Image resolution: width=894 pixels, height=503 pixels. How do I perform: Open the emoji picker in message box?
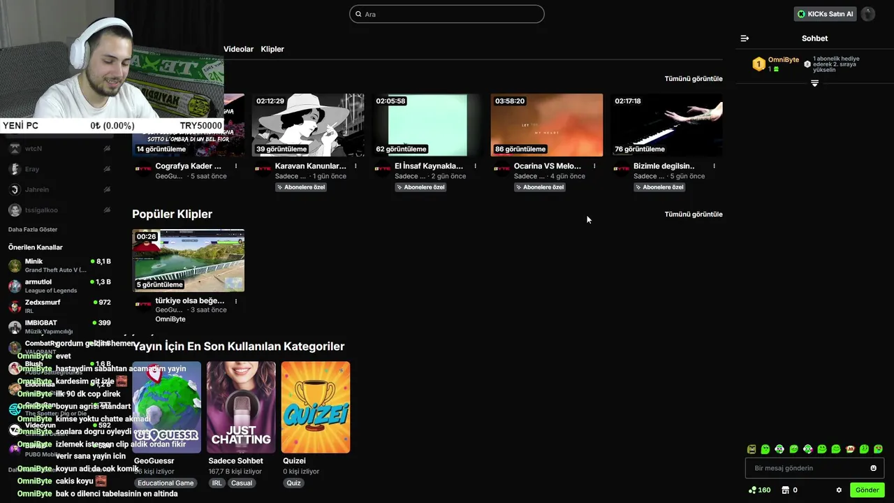point(873,468)
